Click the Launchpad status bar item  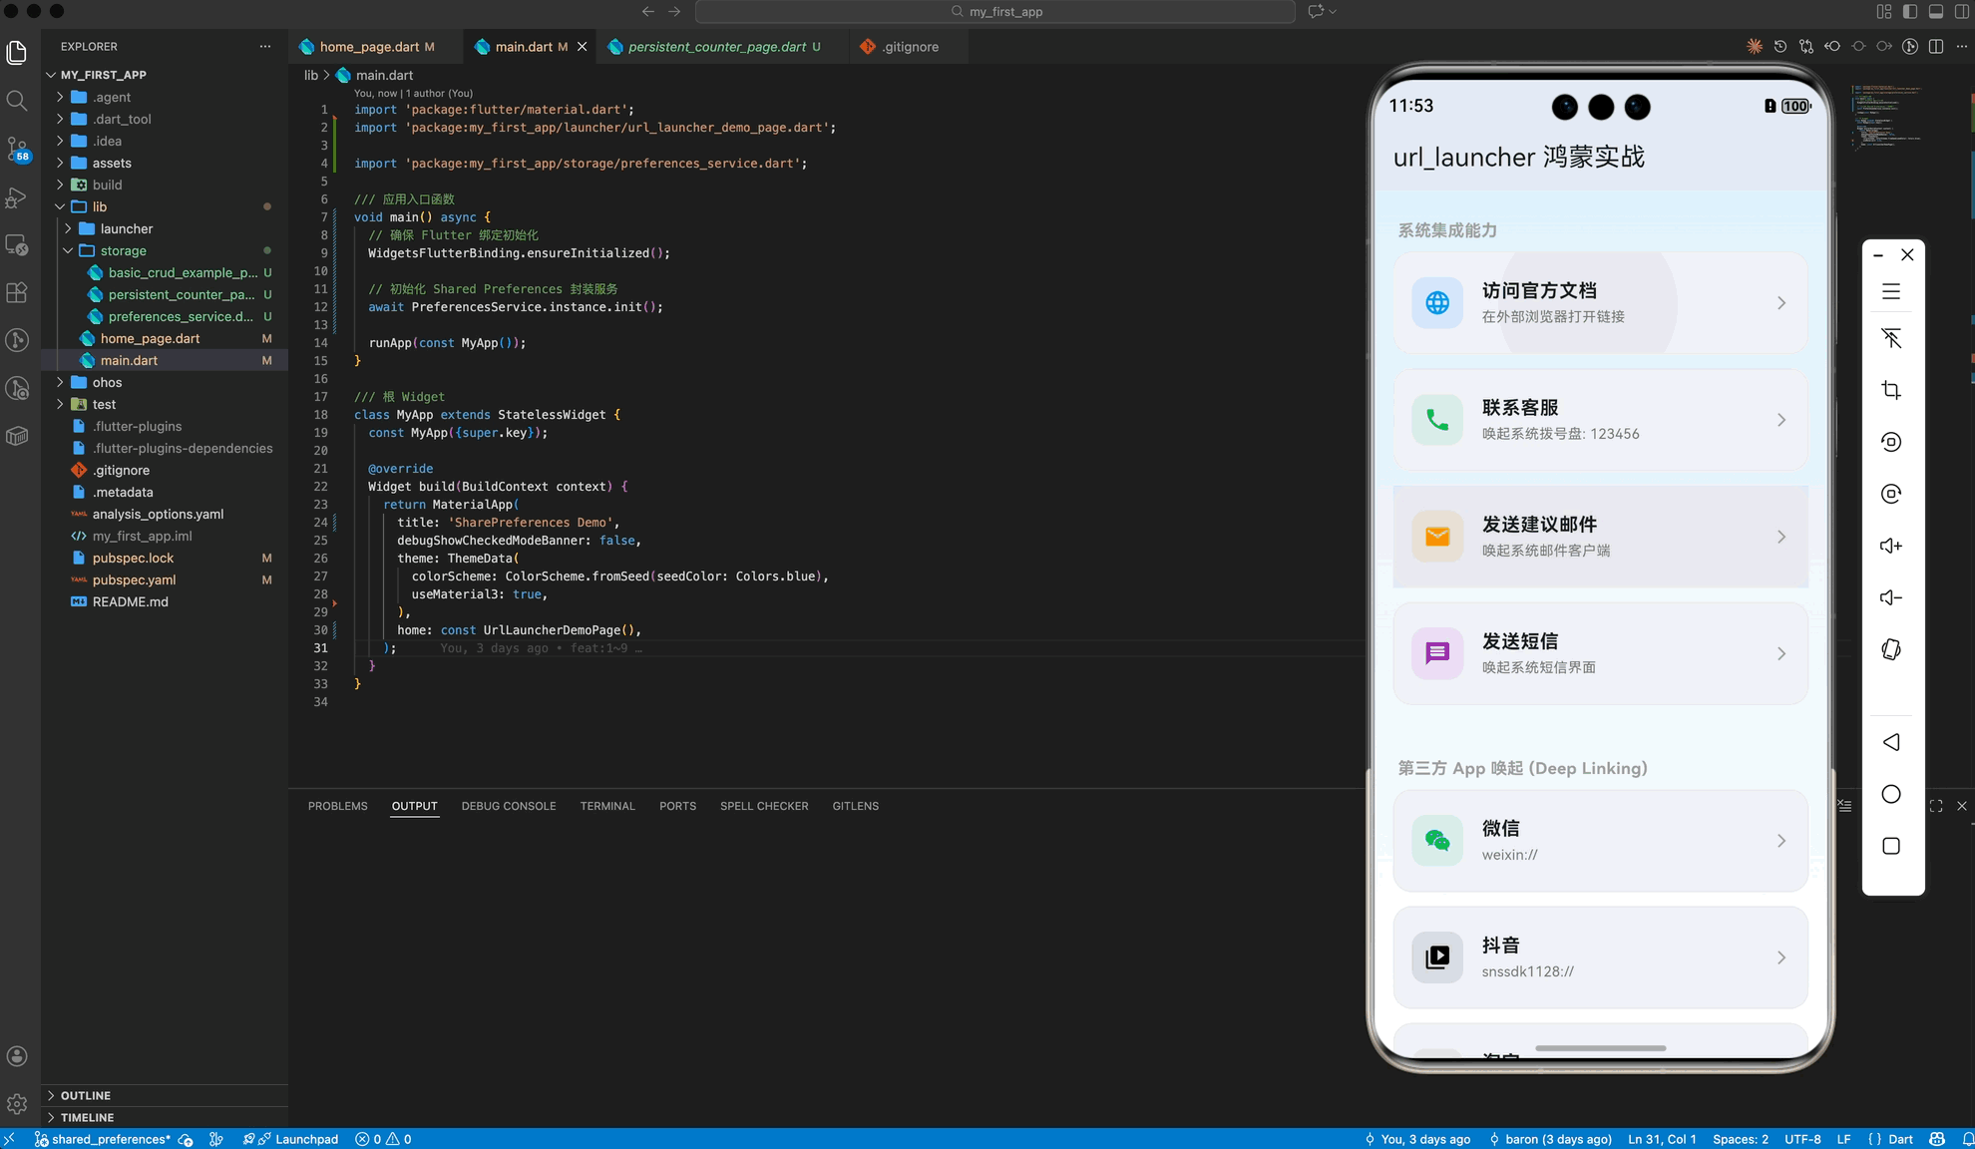tap(299, 1139)
